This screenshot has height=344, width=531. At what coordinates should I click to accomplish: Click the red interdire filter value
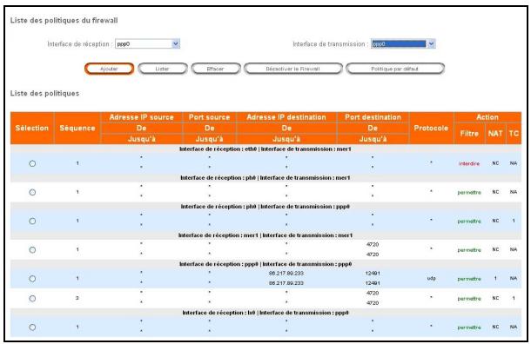point(469,163)
